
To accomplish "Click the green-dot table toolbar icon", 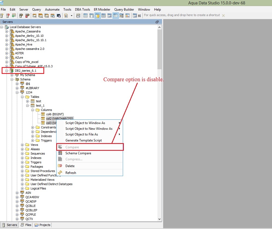I will [14, 16].
